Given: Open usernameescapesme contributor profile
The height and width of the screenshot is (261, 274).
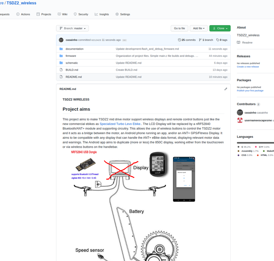Looking at the screenshot, I should [258, 120].
